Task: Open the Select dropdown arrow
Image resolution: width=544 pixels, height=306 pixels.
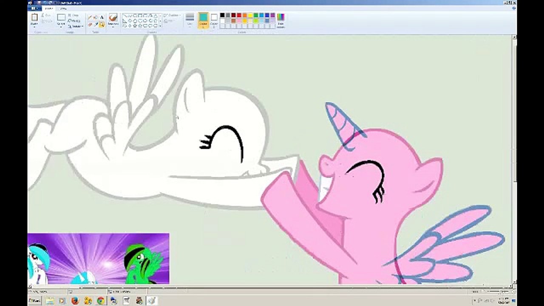Action: (61, 27)
